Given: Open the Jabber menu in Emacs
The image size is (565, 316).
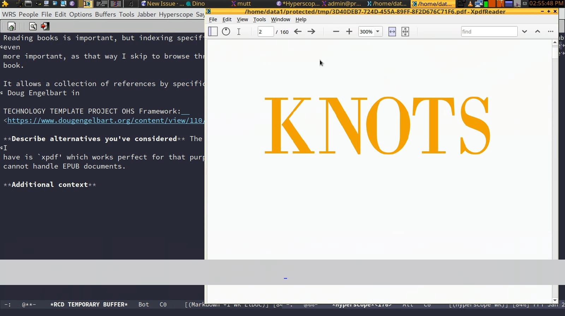Looking at the screenshot, I should (147, 14).
